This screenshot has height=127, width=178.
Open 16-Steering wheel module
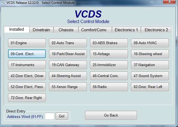coord(150,54)
